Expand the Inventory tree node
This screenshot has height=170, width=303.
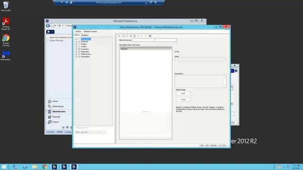click(x=76, y=49)
